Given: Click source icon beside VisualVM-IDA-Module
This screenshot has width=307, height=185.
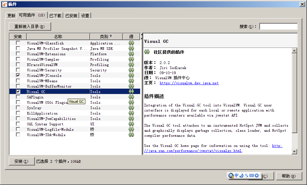Looking at the screenshot, I should (131, 135).
